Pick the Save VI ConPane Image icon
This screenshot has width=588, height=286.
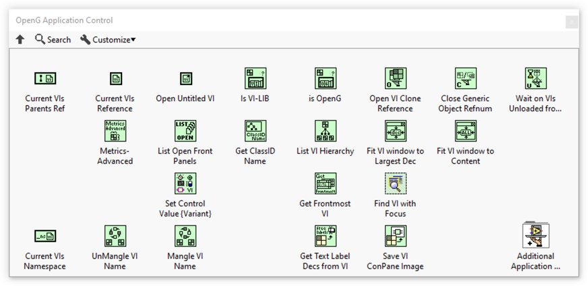point(395,236)
